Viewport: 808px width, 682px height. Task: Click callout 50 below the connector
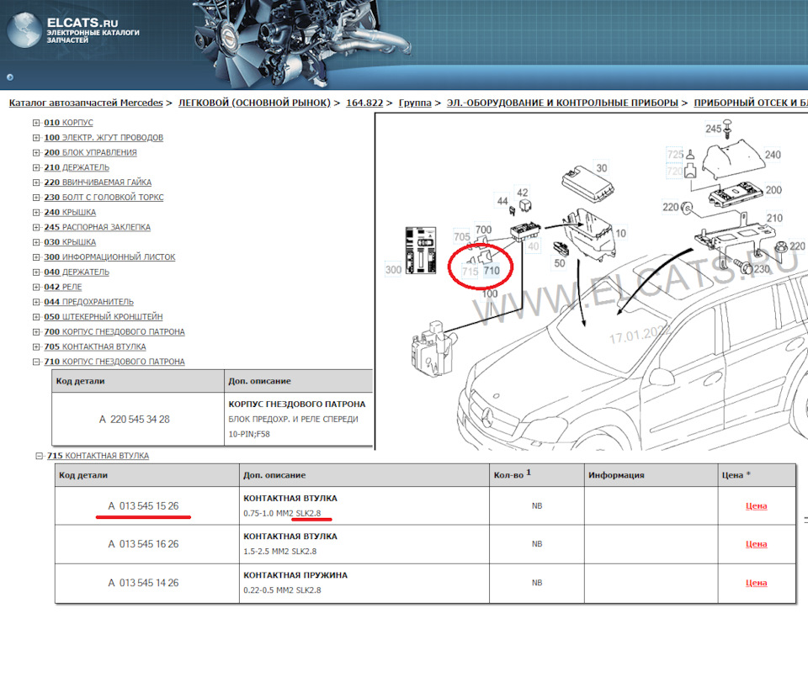point(559,262)
